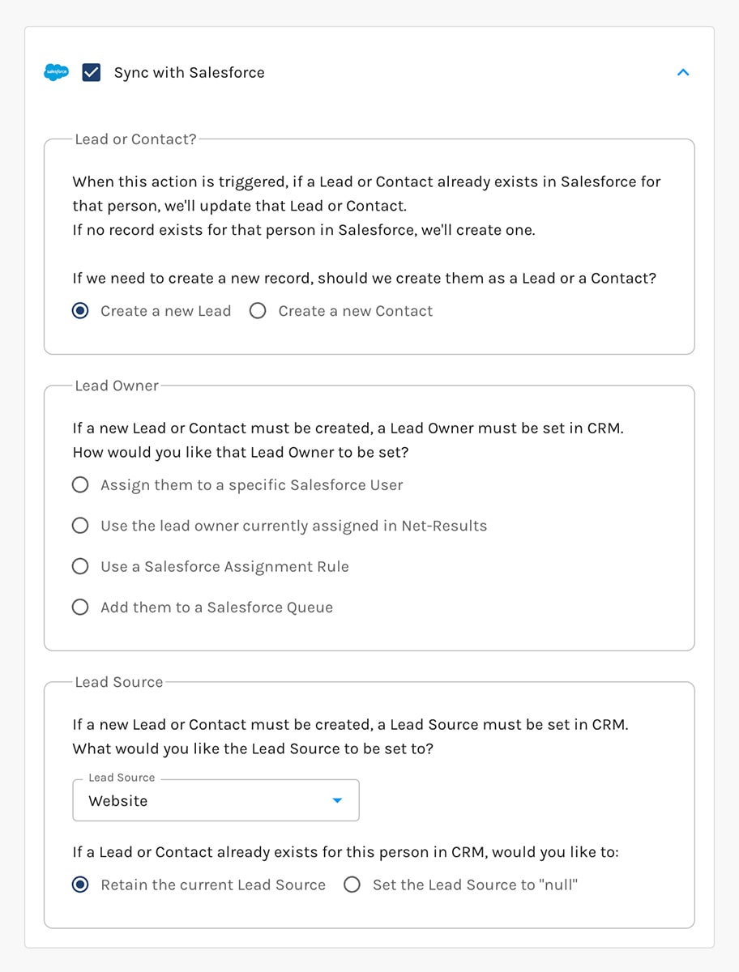The height and width of the screenshot is (972, 739).
Task: Click the Lead Source section heading
Action: [119, 682]
